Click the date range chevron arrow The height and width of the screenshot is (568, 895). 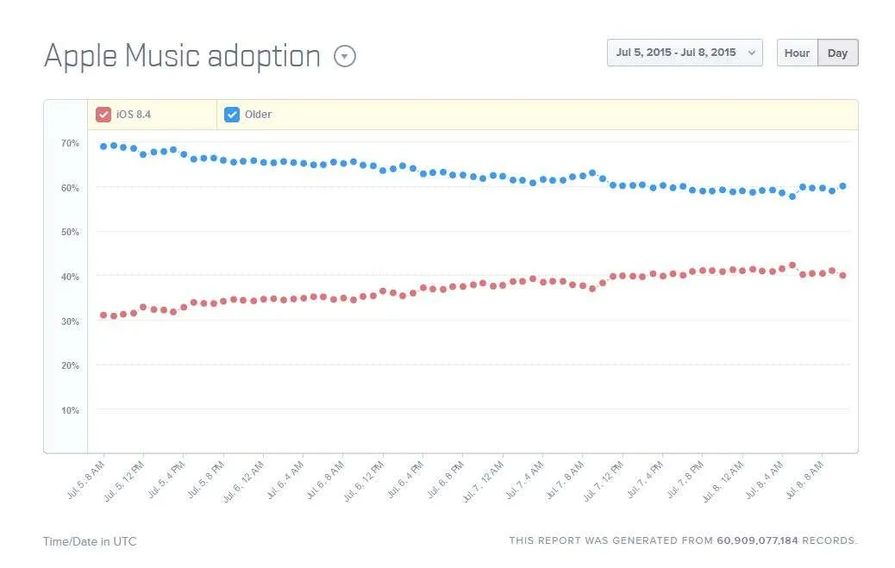pyautogui.click(x=752, y=53)
